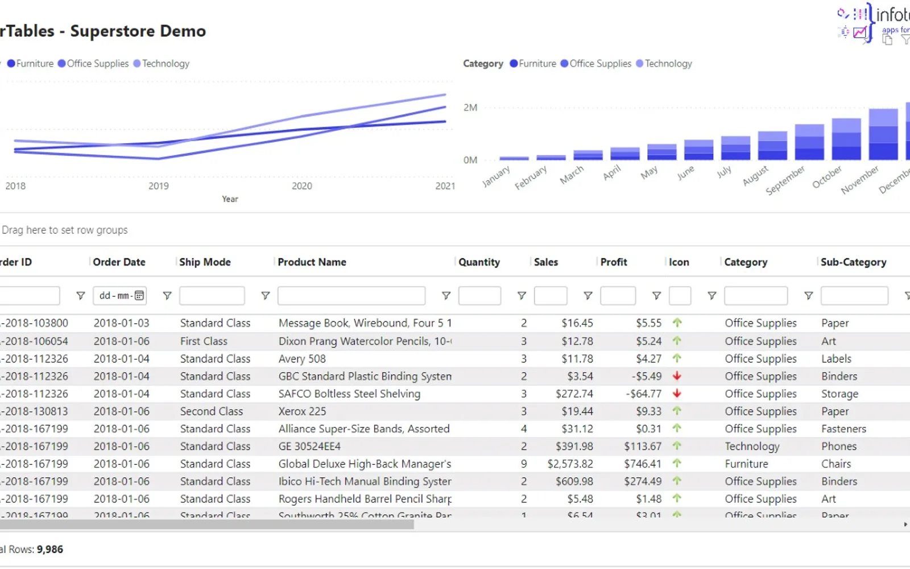The image size is (910, 569).
Task: Click the table's horizontal scrollbar thumb
Action: tap(207, 525)
